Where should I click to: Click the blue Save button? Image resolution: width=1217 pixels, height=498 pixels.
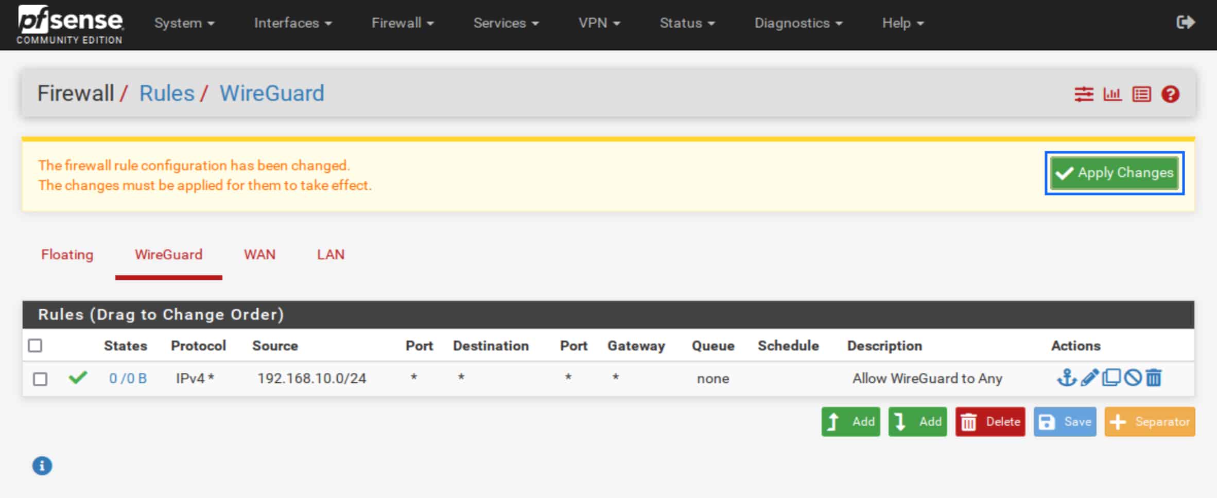point(1065,422)
